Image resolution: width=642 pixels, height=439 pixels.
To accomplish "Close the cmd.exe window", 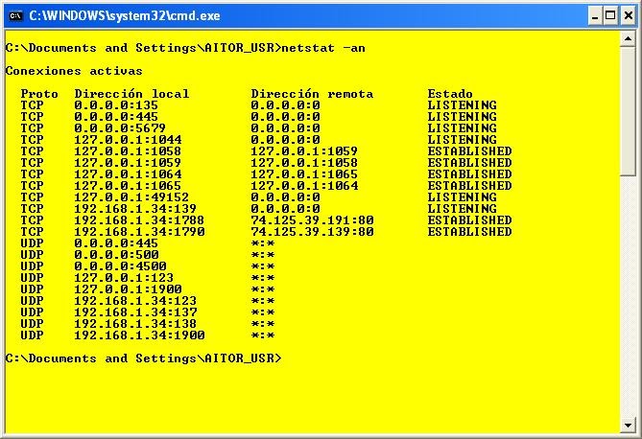I will 628,16.
